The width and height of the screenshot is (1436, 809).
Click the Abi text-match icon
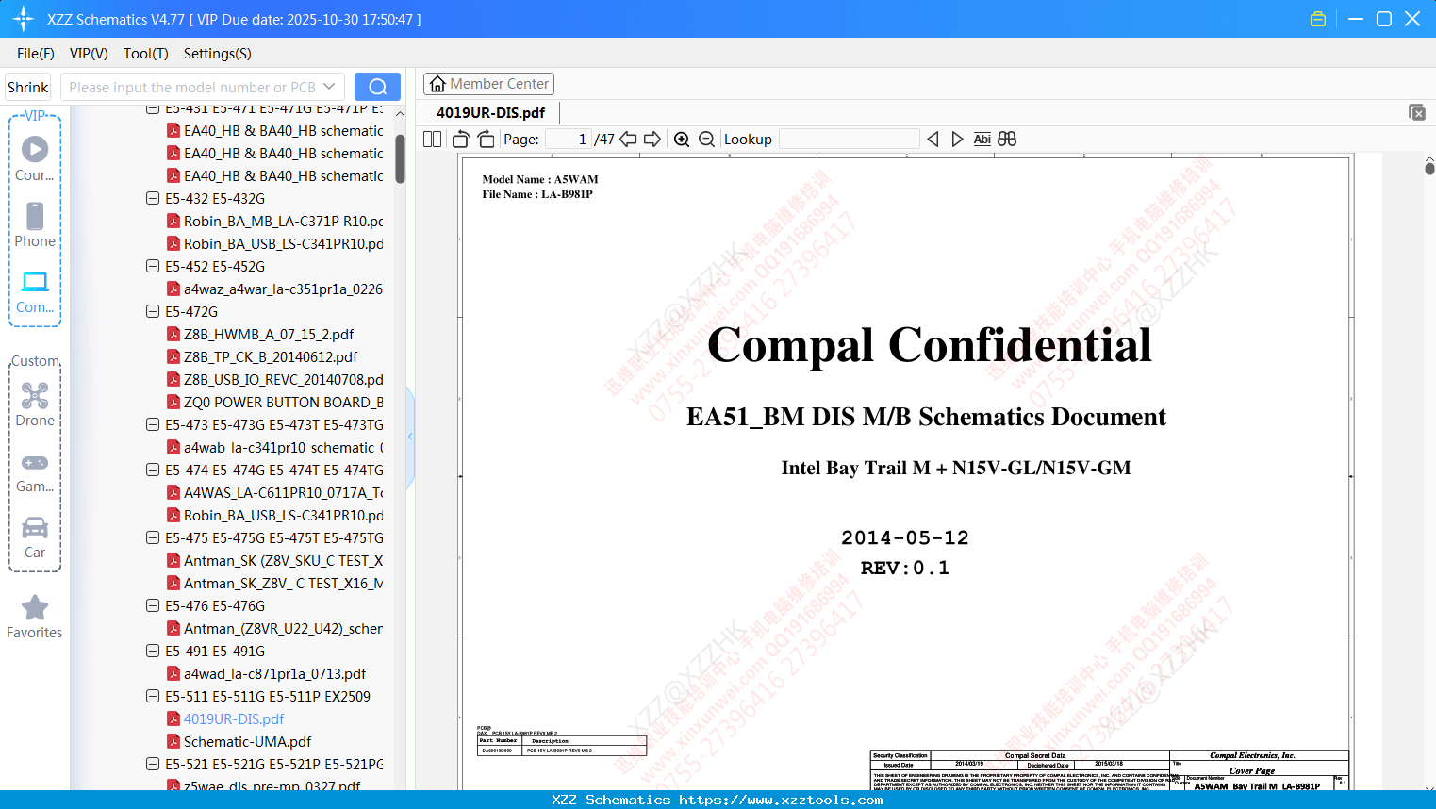982,140
